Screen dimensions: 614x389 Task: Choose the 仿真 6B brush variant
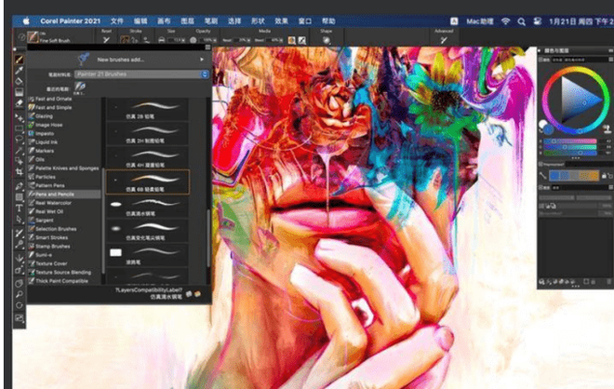148,182
